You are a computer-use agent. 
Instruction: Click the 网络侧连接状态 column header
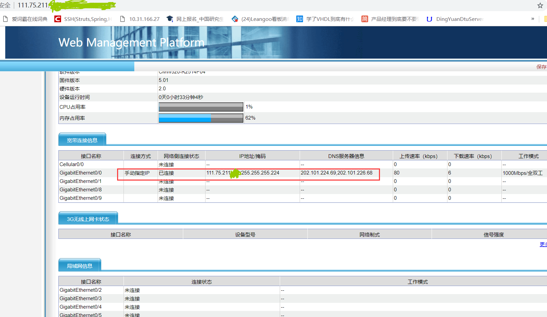point(182,156)
